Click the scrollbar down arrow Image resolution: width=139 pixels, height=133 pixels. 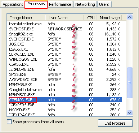(130, 113)
